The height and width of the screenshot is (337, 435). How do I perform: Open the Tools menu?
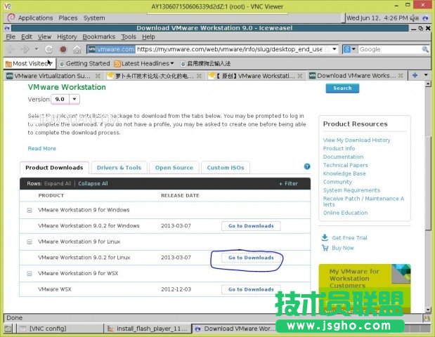click(x=129, y=37)
